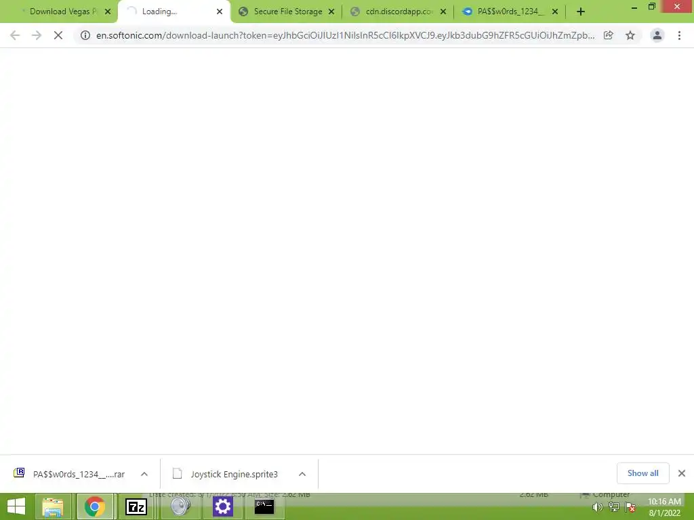
Task: Open Action Center flag icon
Action: tap(630, 508)
